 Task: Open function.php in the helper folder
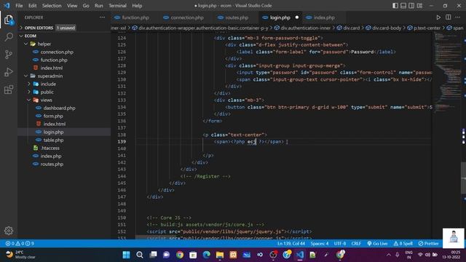53,60
